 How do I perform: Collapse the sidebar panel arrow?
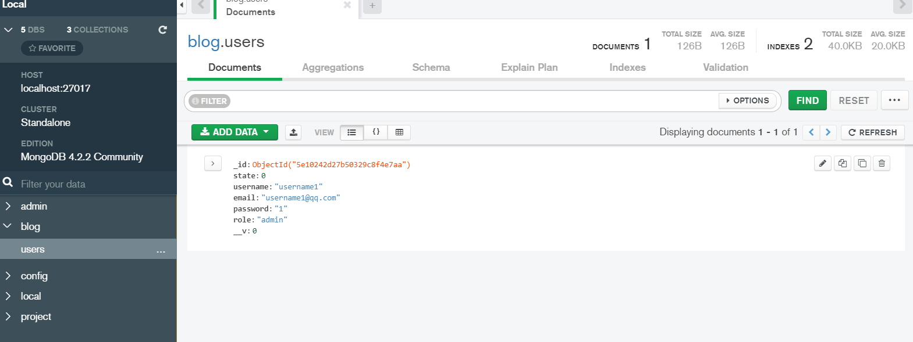click(x=182, y=5)
